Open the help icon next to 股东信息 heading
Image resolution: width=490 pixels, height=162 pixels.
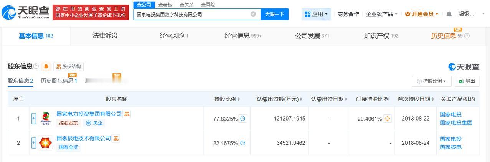tap(36, 66)
